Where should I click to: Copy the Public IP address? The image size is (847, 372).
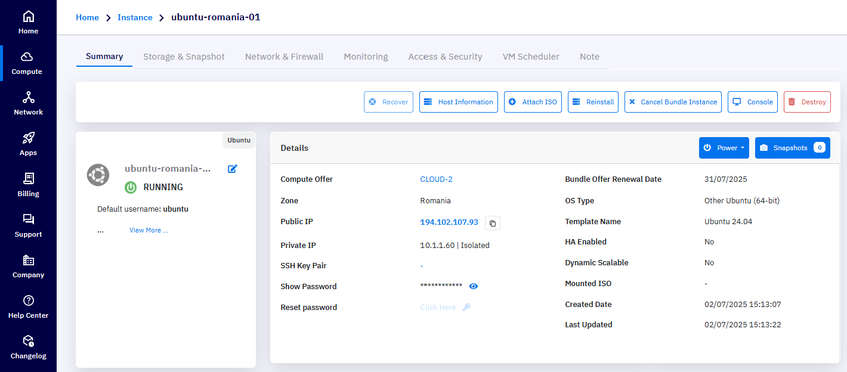click(492, 223)
